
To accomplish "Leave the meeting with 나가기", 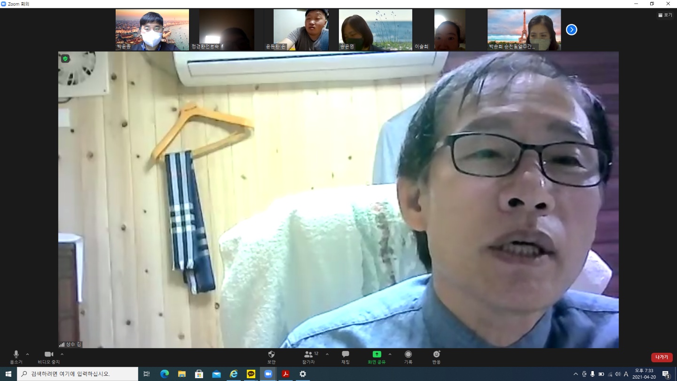I will [661, 357].
